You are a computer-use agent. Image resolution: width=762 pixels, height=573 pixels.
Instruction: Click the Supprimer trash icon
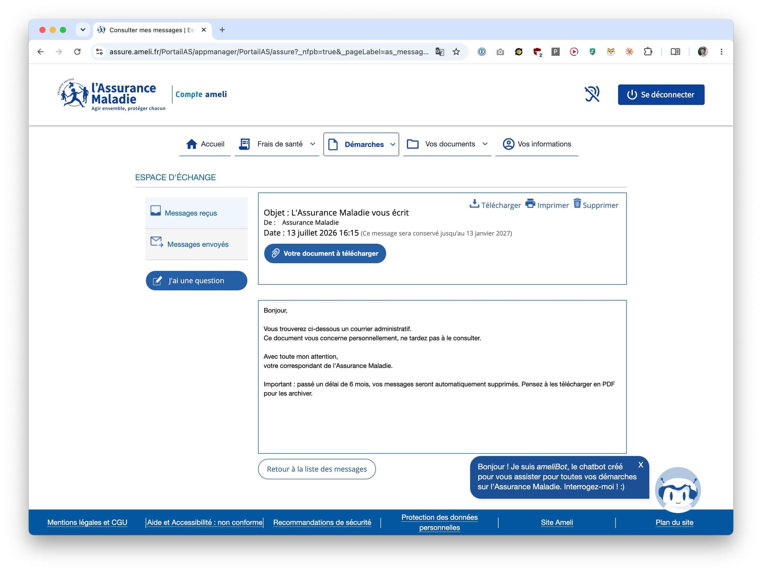[x=577, y=203]
